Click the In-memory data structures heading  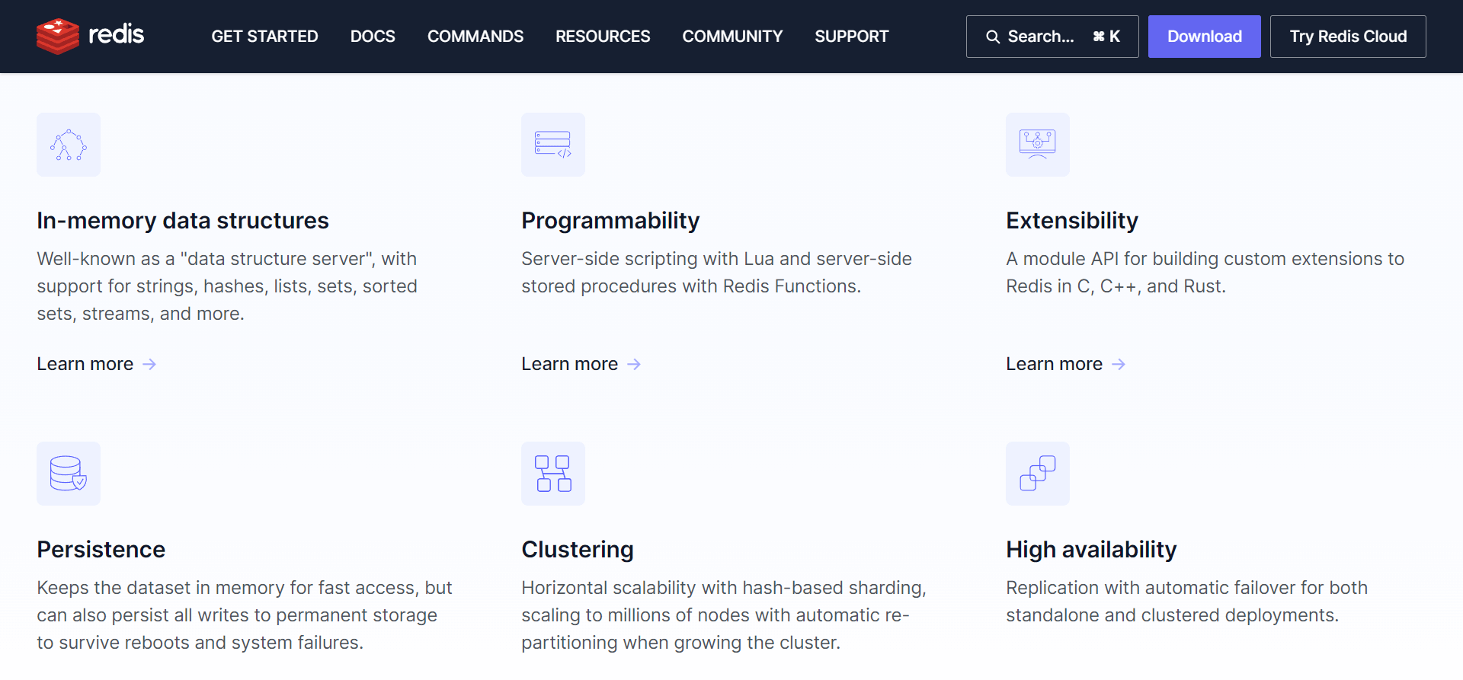(x=183, y=221)
